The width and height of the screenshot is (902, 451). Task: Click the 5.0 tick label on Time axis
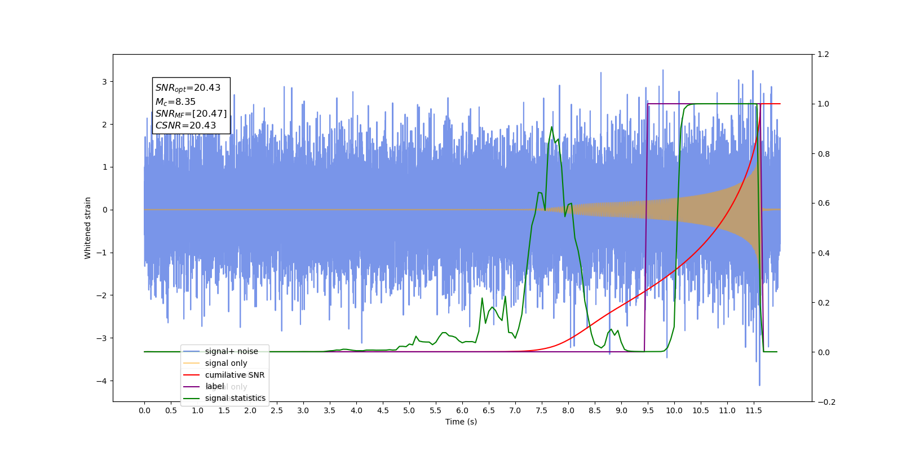pyautogui.click(x=409, y=410)
